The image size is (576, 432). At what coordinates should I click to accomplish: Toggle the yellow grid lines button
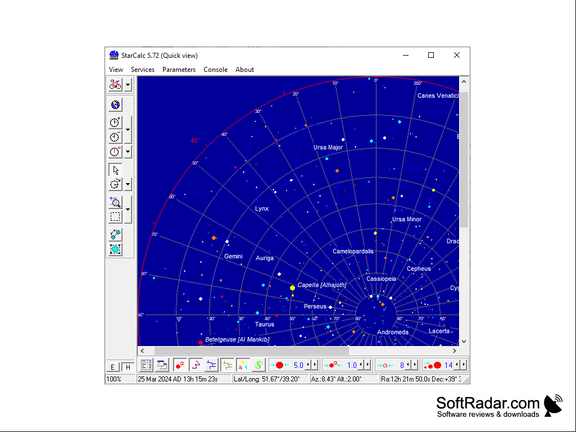tap(228, 365)
